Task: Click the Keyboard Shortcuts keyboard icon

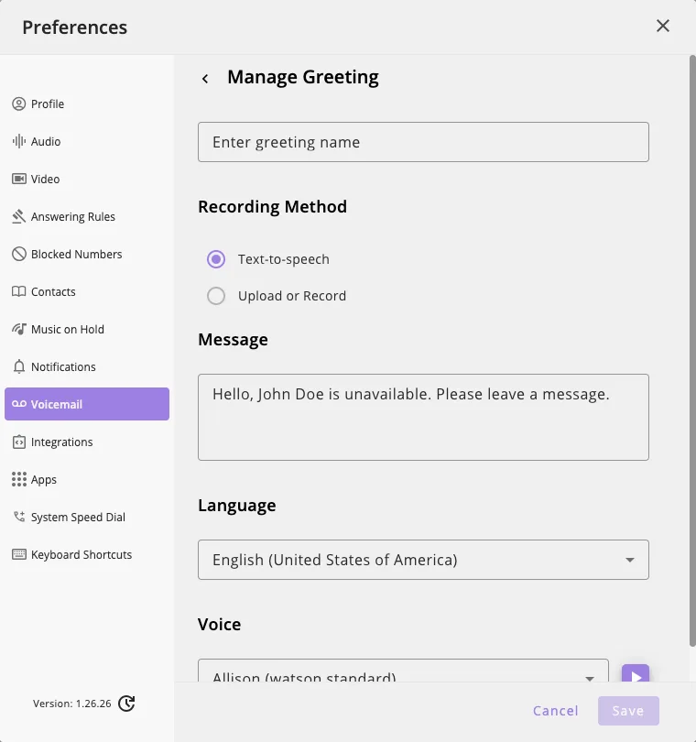Action: 19,554
